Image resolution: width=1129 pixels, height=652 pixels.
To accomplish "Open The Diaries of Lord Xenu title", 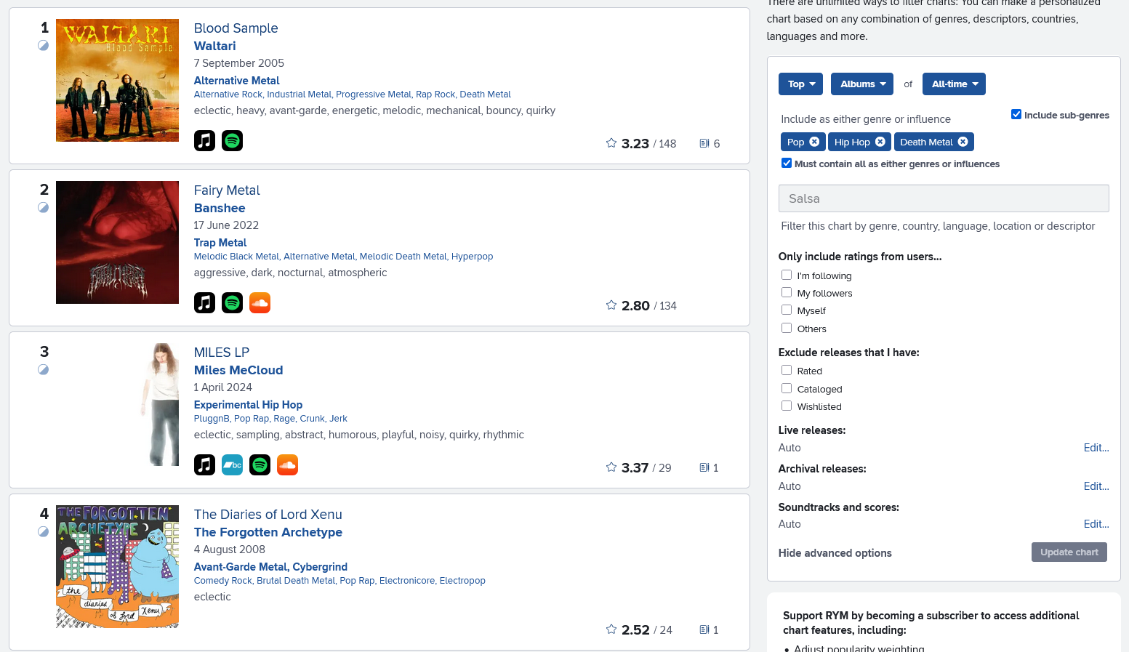I will [x=268, y=515].
